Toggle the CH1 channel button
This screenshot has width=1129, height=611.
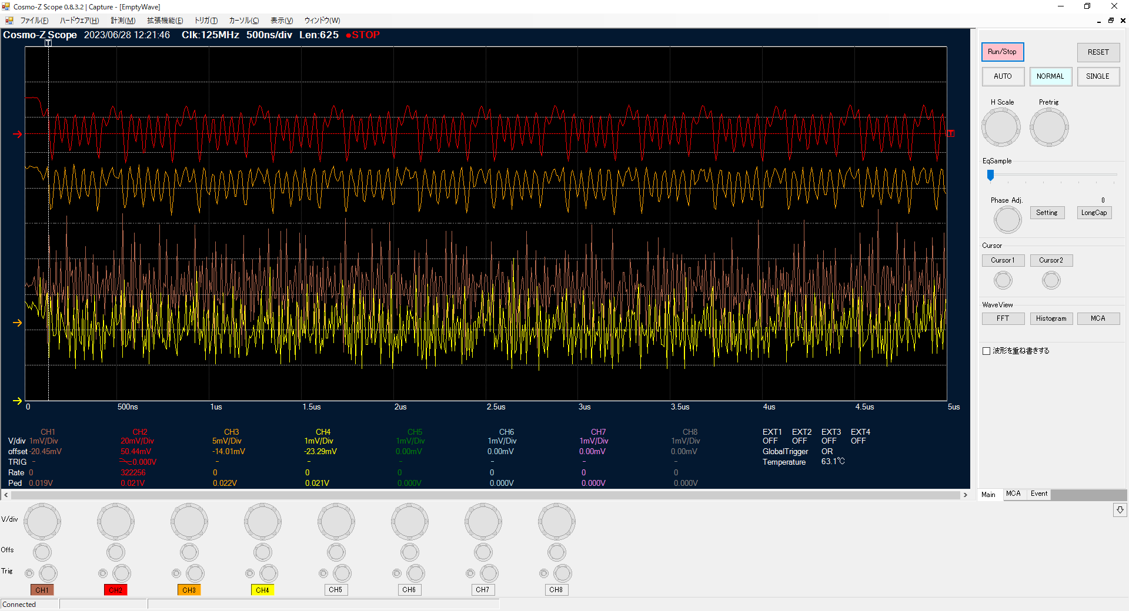pyautogui.click(x=42, y=590)
